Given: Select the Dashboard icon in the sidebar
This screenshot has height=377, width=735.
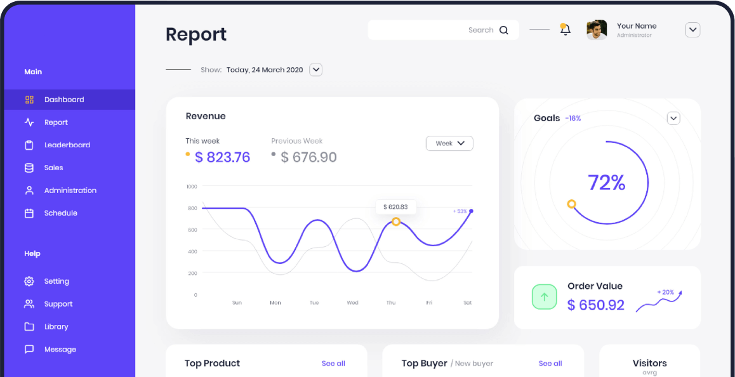Looking at the screenshot, I should coord(29,100).
